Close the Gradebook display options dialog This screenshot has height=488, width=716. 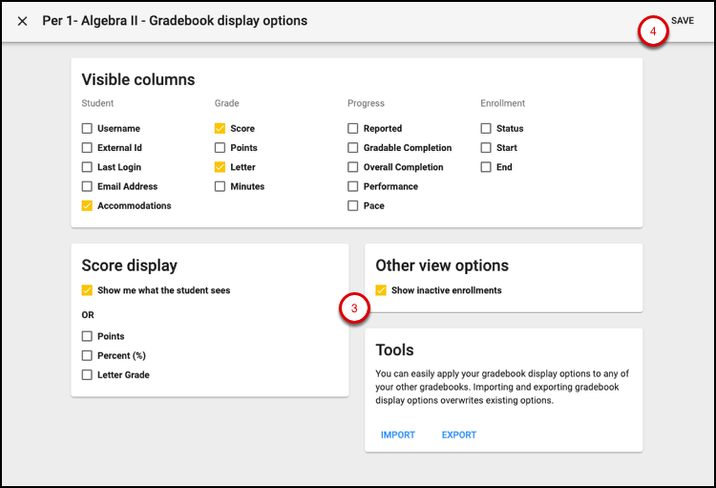(x=22, y=21)
